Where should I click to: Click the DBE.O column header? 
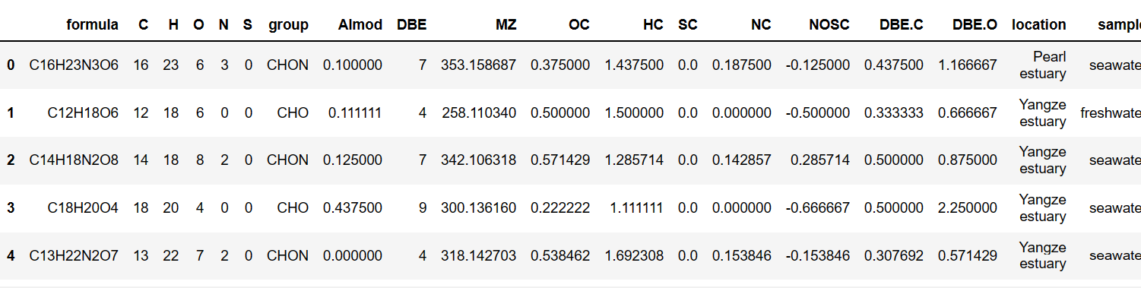(x=975, y=24)
